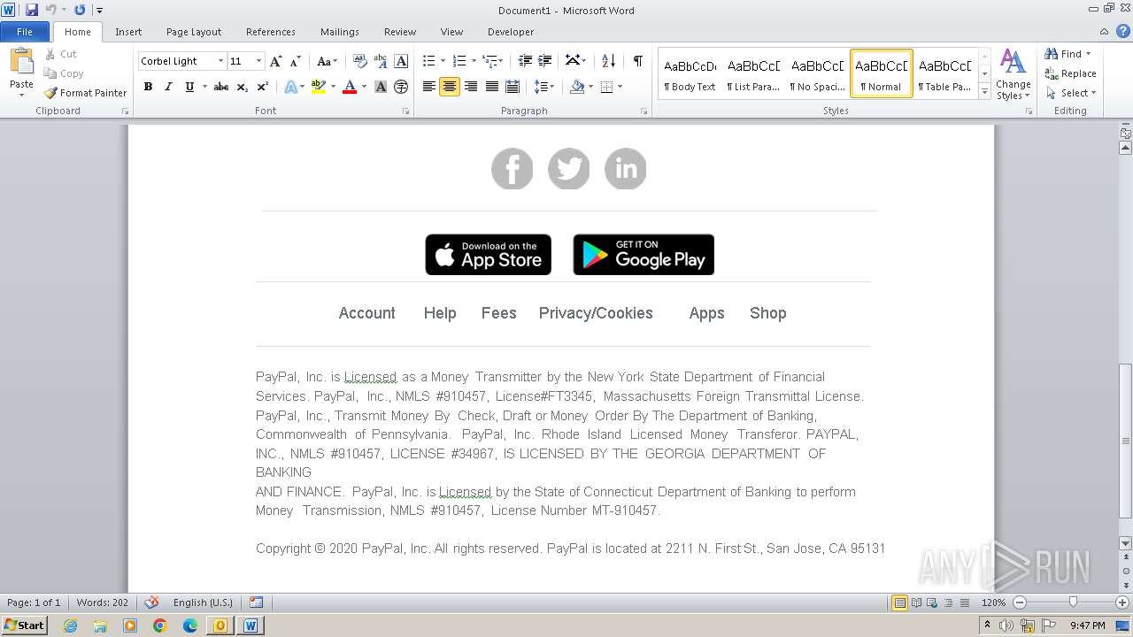Screen dimensions: 1133x637
Task: Apply the Body Text style
Action: point(690,73)
